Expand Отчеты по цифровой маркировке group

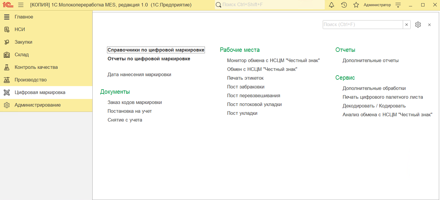[x=149, y=59]
